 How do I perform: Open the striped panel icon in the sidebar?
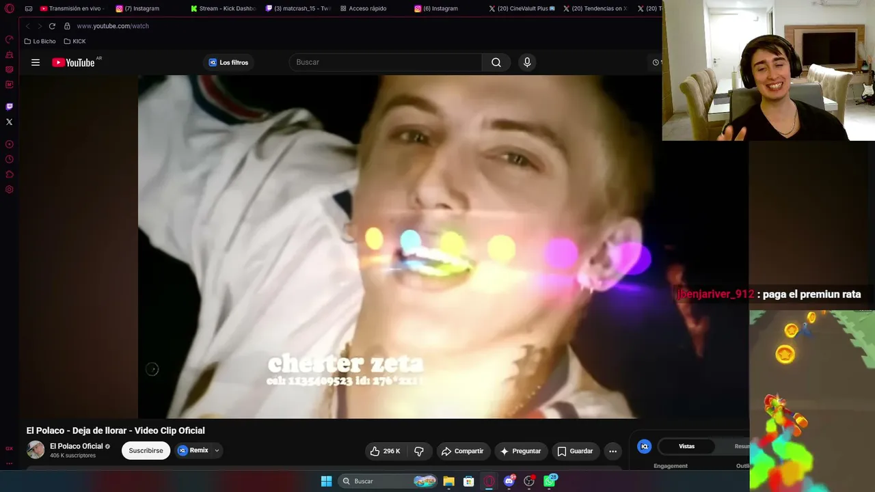(10, 70)
